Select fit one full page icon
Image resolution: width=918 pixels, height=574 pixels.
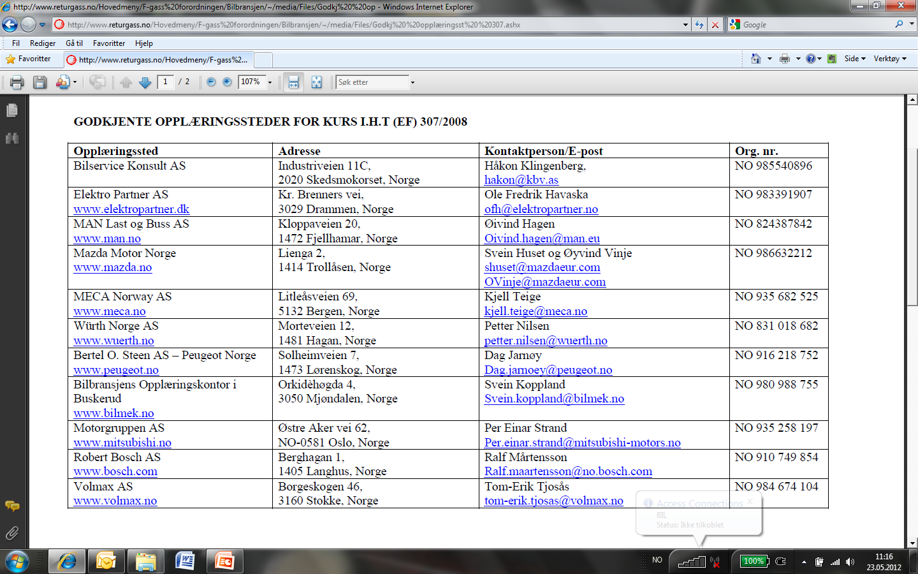point(317,82)
